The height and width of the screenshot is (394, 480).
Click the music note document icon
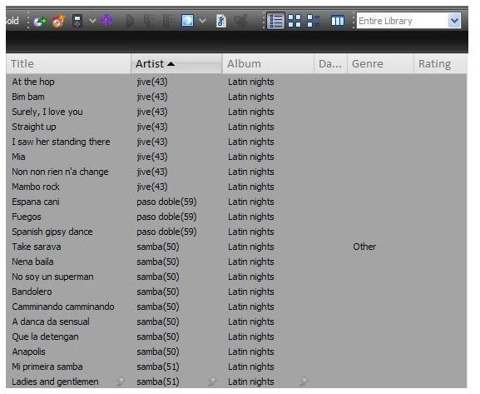[220, 21]
